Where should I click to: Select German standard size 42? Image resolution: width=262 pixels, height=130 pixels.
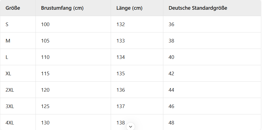point(171,74)
